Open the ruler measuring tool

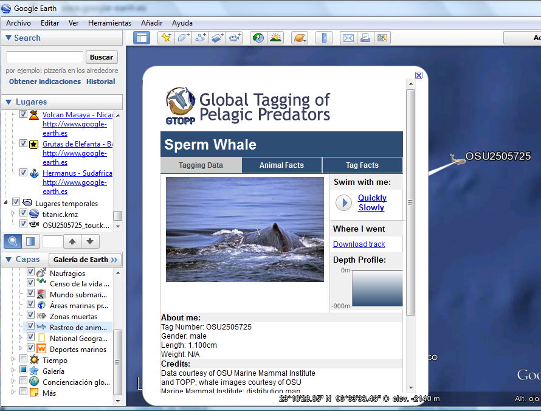(x=323, y=38)
